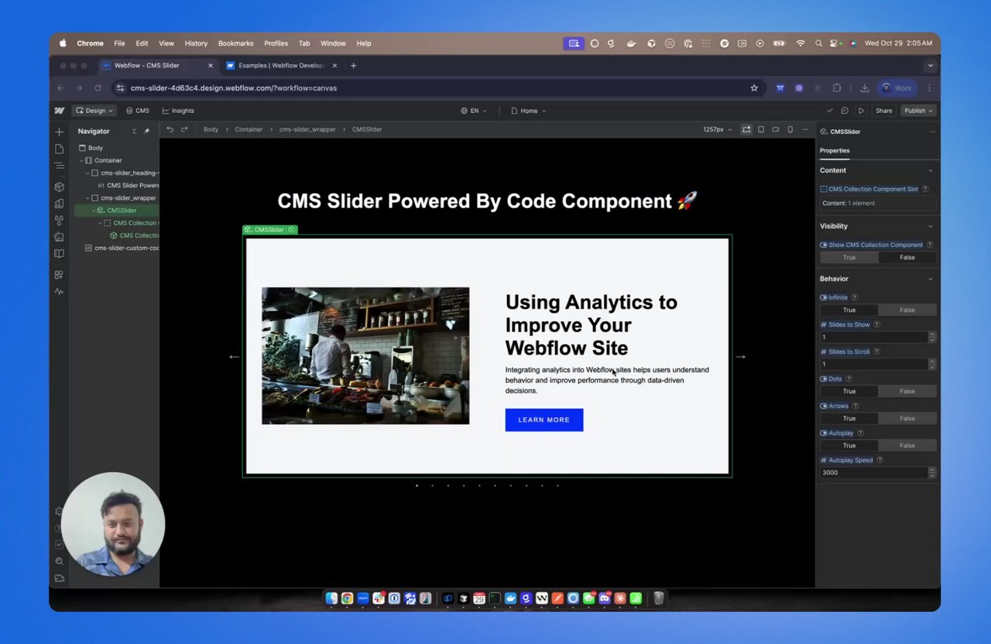The image size is (991, 644).
Task: Start preview mode with the play icon
Action: tap(861, 111)
